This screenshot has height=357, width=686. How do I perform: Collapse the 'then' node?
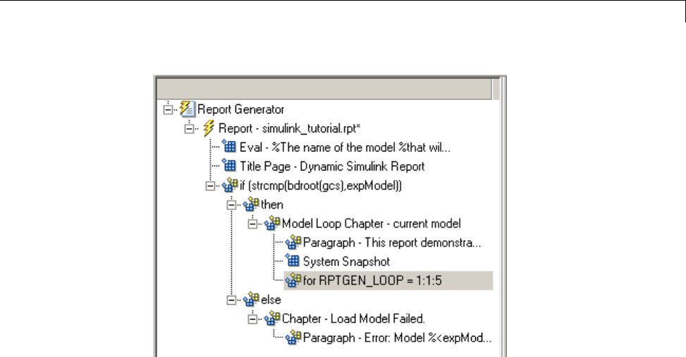point(231,204)
